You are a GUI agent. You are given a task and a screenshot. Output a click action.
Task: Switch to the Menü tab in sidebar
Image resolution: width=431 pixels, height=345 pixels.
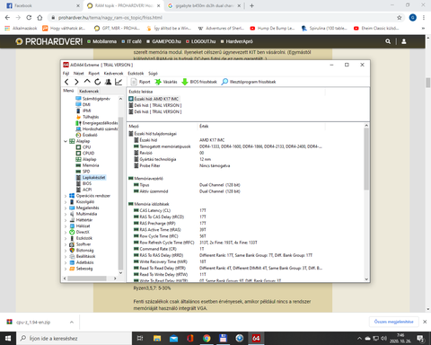[x=68, y=91]
